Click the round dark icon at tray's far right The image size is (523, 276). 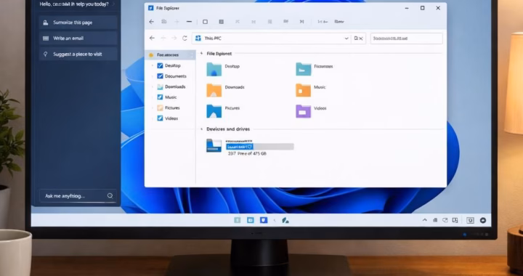pos(483,220)
